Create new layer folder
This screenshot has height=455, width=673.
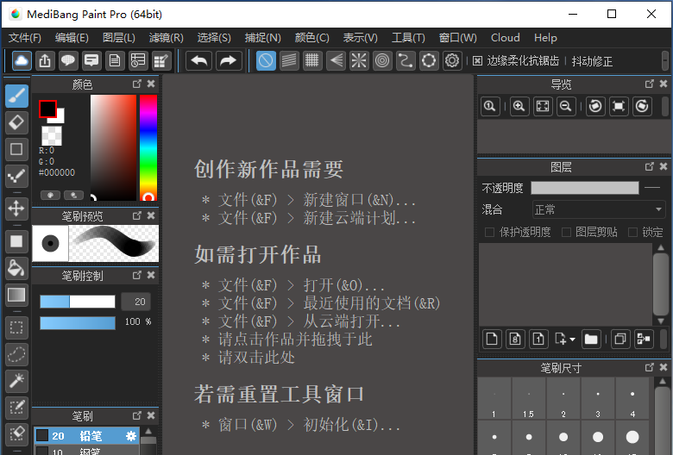(591, 340)
